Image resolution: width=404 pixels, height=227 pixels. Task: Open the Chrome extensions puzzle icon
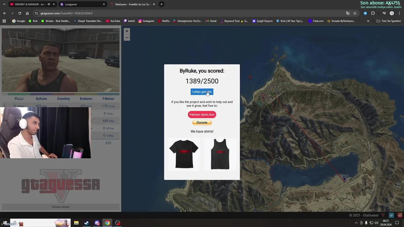pyautogui.click(x=373, y=13)
